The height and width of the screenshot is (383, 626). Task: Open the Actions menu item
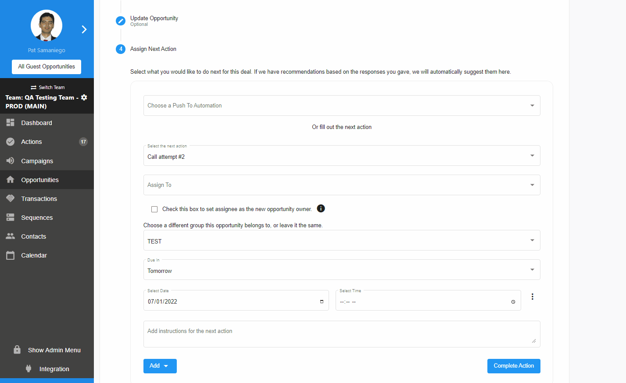32,142
